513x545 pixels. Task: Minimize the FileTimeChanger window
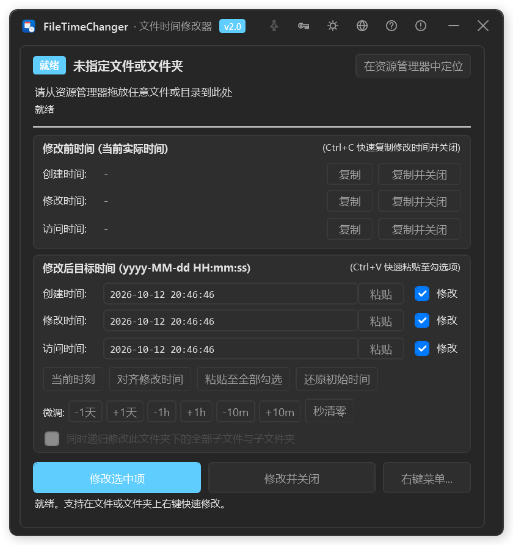[x=454, y=26]
